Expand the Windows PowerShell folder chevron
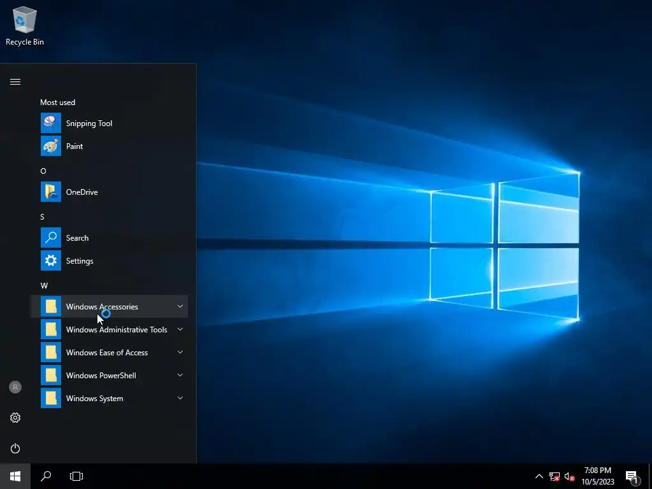 [180, 375]
